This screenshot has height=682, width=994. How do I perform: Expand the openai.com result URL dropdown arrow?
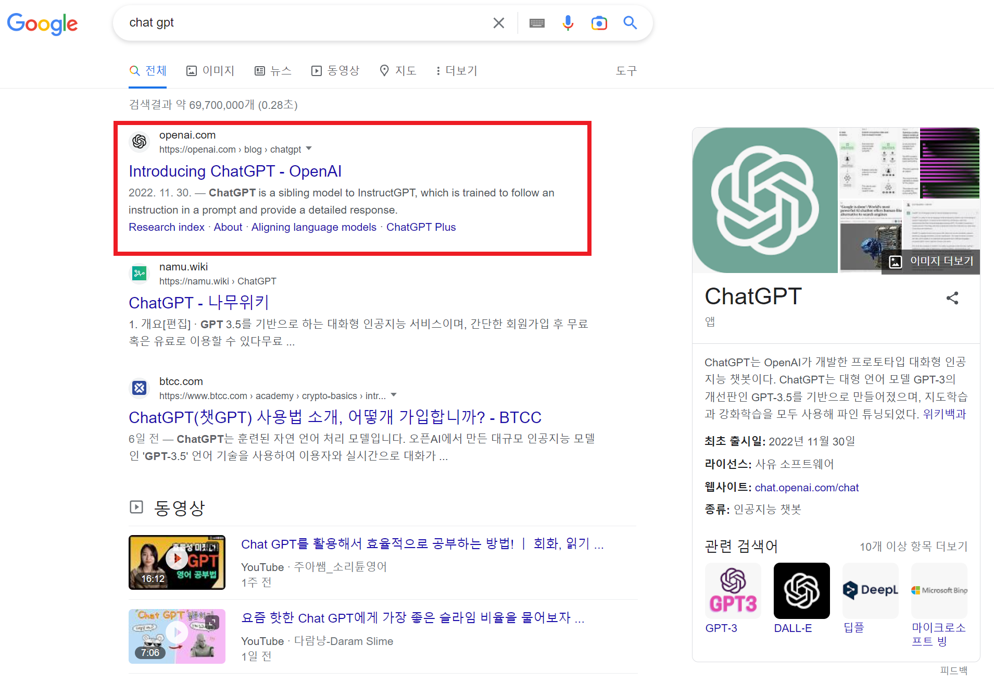[x=309, y=149]
